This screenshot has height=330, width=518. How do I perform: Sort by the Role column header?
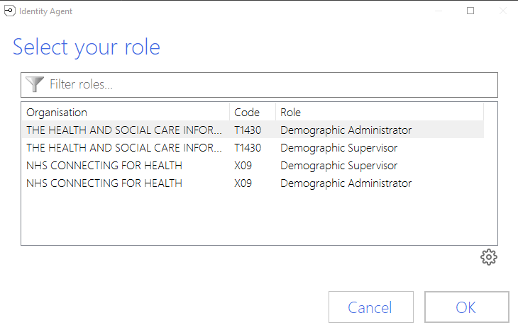(x=379, y=112)
